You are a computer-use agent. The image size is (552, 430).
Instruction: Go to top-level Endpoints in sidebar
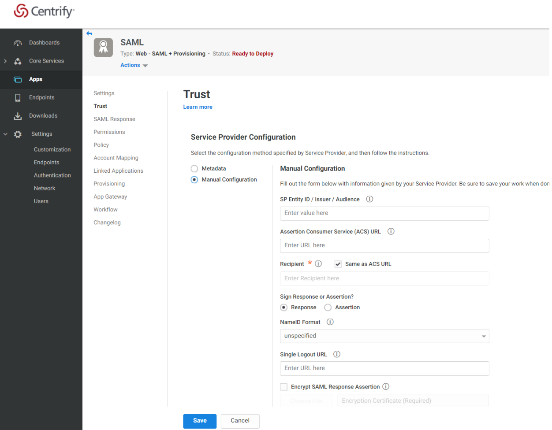41,97
